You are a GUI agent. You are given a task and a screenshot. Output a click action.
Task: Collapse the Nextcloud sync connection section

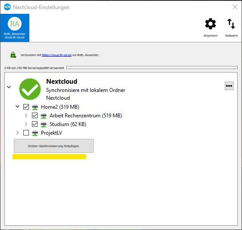click(x=9, y=87)
